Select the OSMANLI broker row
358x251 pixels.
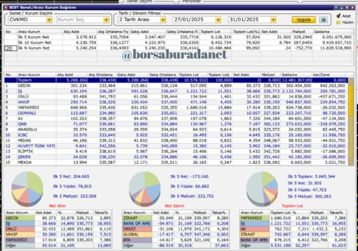pyautogui.click(x=176, y=113)
